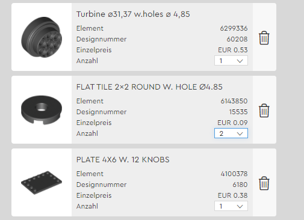This screenshot has height=220, width=304.
Task: Delete the Turbine item with trash icon
Action: [x=264, y=38]
